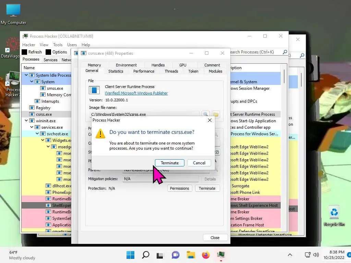Open the Help menu
Image resolution: width=351 pixels, height=263 pixels.
[86, 45]
